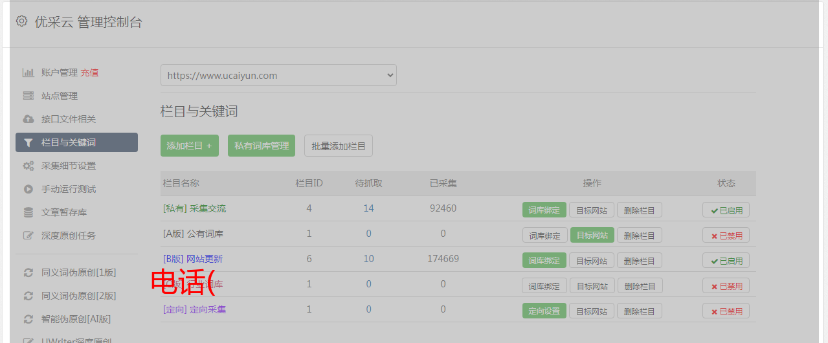Click the green 定向设置 button

pyautogui.click(x=544, y=311)
